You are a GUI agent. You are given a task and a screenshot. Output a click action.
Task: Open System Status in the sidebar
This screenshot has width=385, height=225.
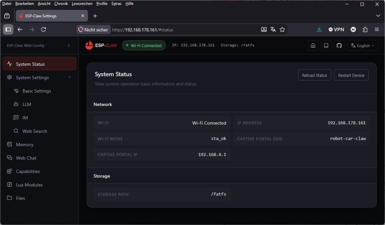click(x=39, y=64)
